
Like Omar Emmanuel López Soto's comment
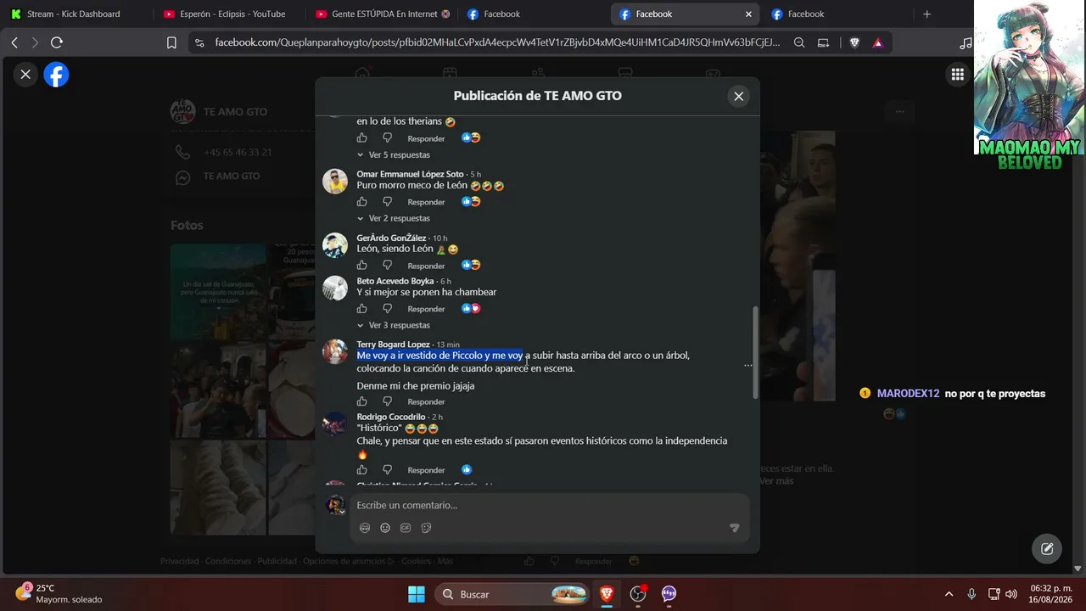[362, 202]
